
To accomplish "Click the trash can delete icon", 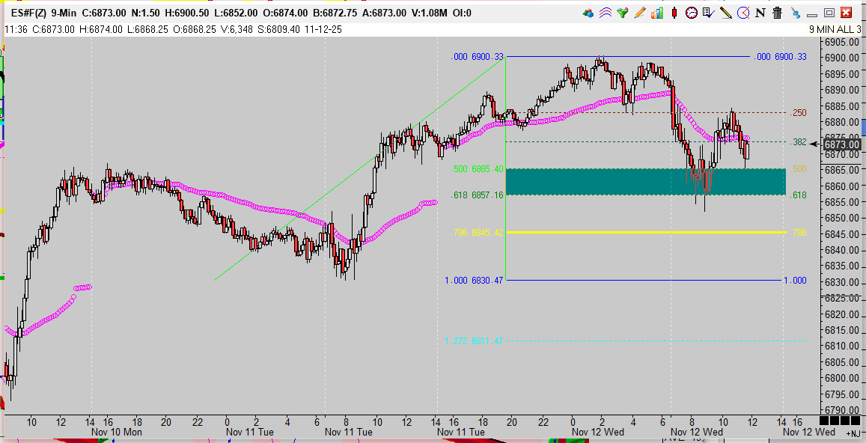I will coord(777,13).
